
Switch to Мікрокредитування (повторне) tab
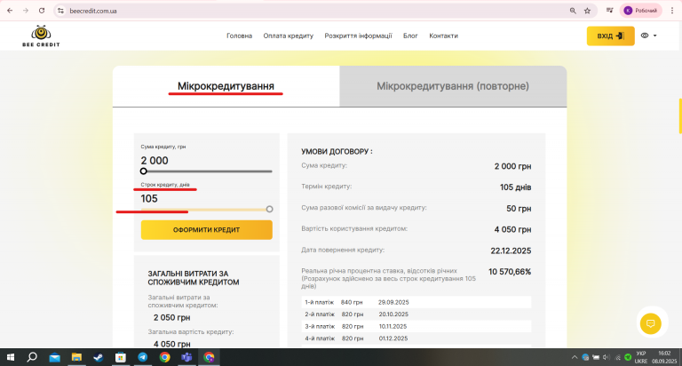pos(453,86)
